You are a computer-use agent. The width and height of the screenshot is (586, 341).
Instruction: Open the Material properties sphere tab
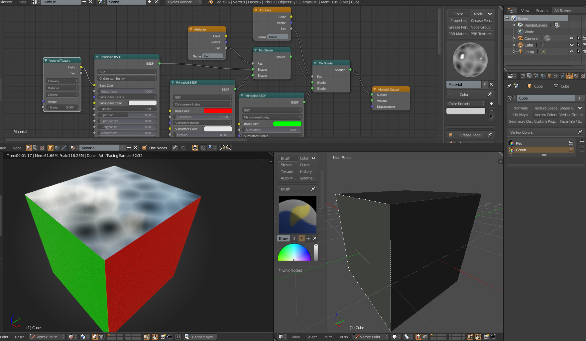pyautogui.click(x=576, y=76)
